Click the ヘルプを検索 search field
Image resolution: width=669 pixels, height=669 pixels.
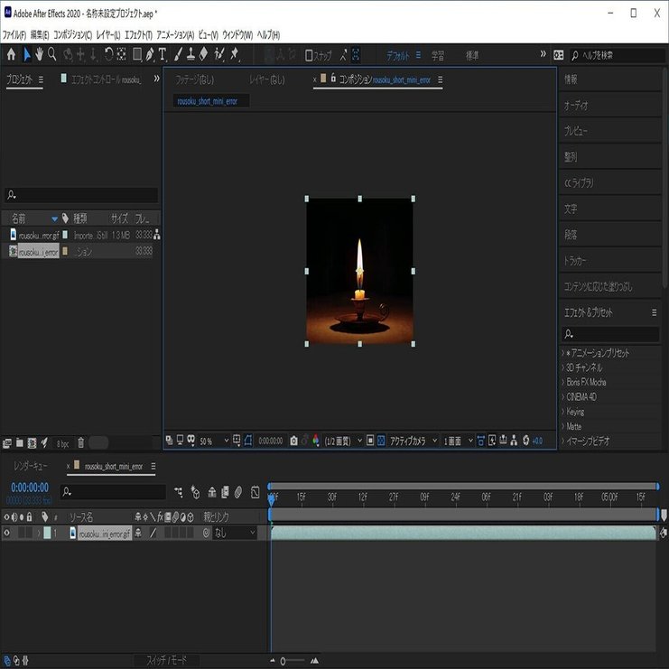(618, 55)
